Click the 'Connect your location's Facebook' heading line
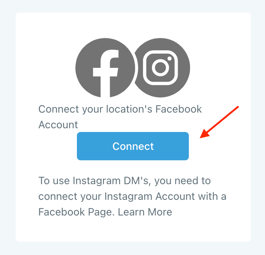This screenshot has width=265, height=255. click(x=120, y=109)
